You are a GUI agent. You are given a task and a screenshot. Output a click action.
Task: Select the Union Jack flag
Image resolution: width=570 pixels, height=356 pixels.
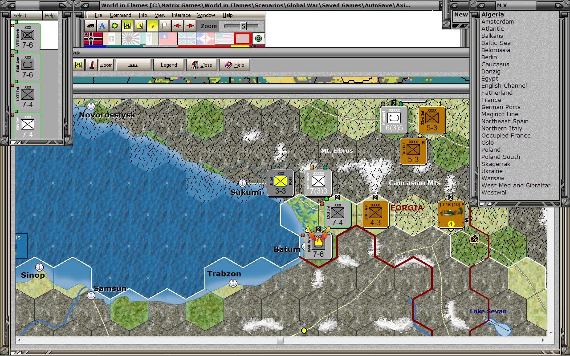pyautogui.click(x=187, y=39)
